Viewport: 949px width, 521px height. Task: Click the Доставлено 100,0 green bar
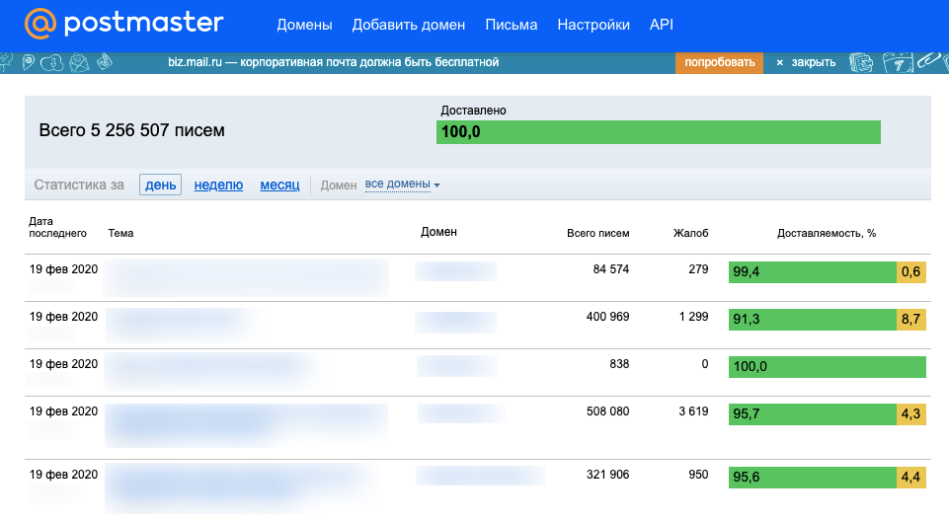click(658, 132)
